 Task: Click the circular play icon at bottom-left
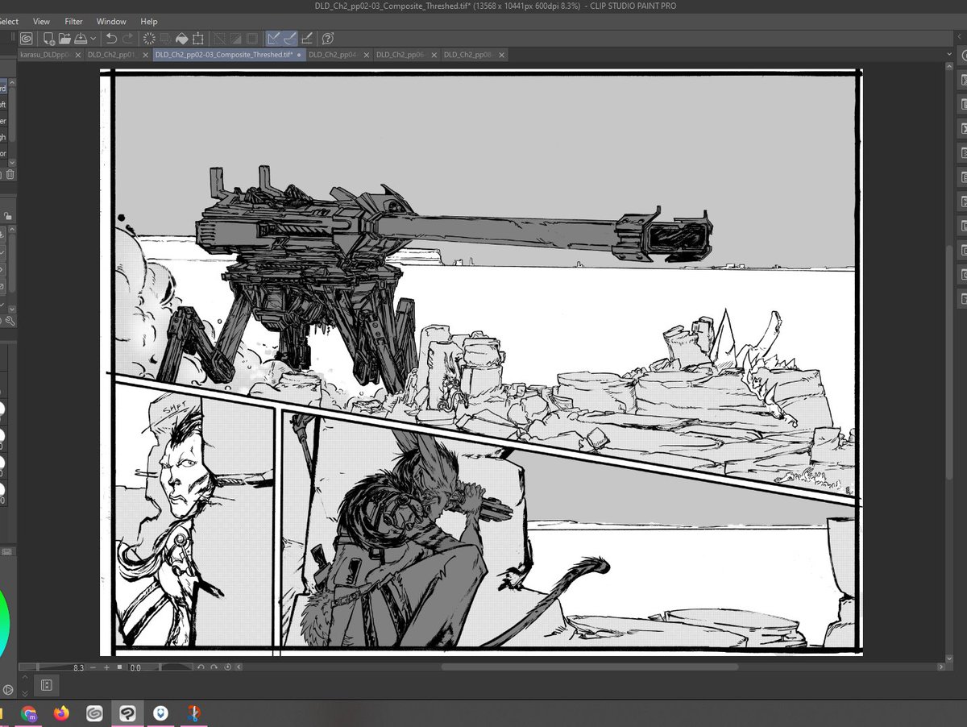(x=8, y=690)
